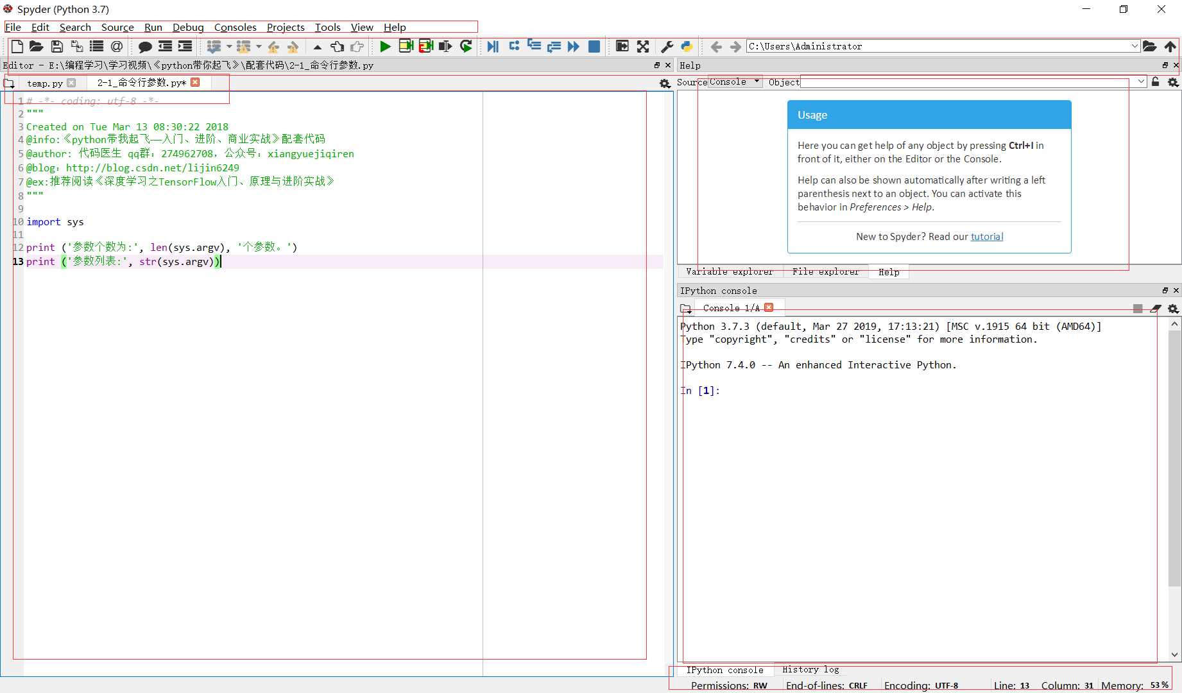Open the Editor pane options gear
The height and width of the screenshot is (693, 1182).
click(665, 83)
